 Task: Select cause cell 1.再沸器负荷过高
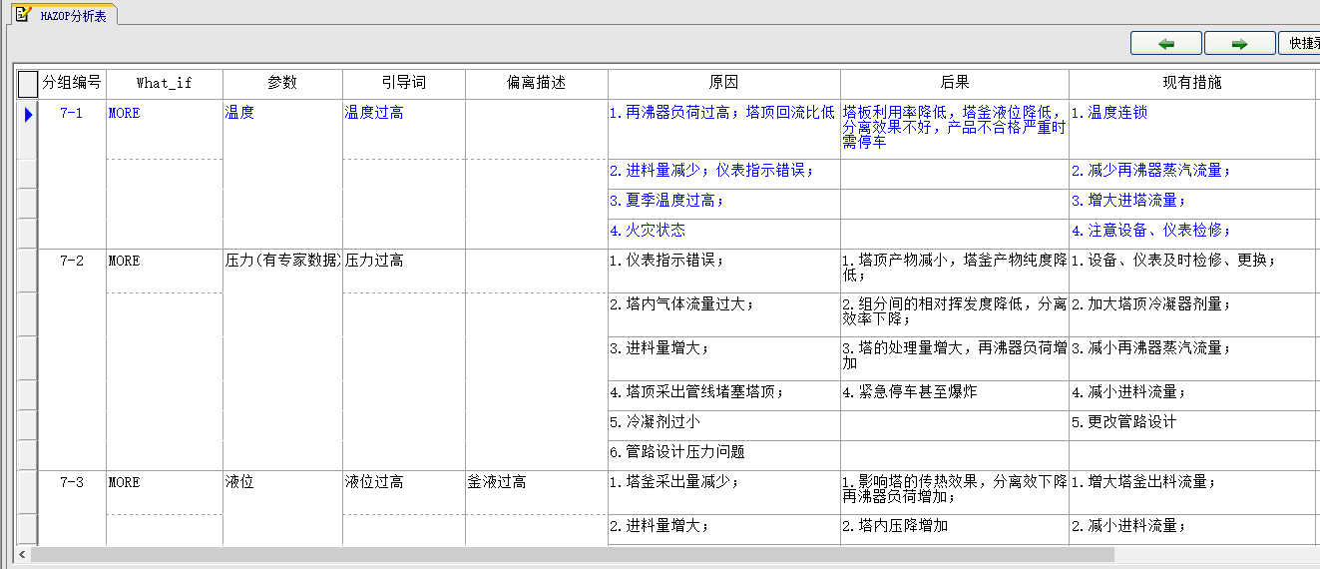pyautogui.click(x=724, y=129)
